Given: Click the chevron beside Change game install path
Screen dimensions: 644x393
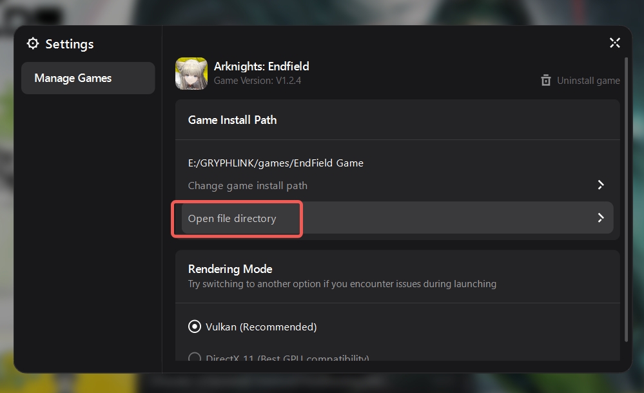Looking at the screenshot, I should point(600,185).
